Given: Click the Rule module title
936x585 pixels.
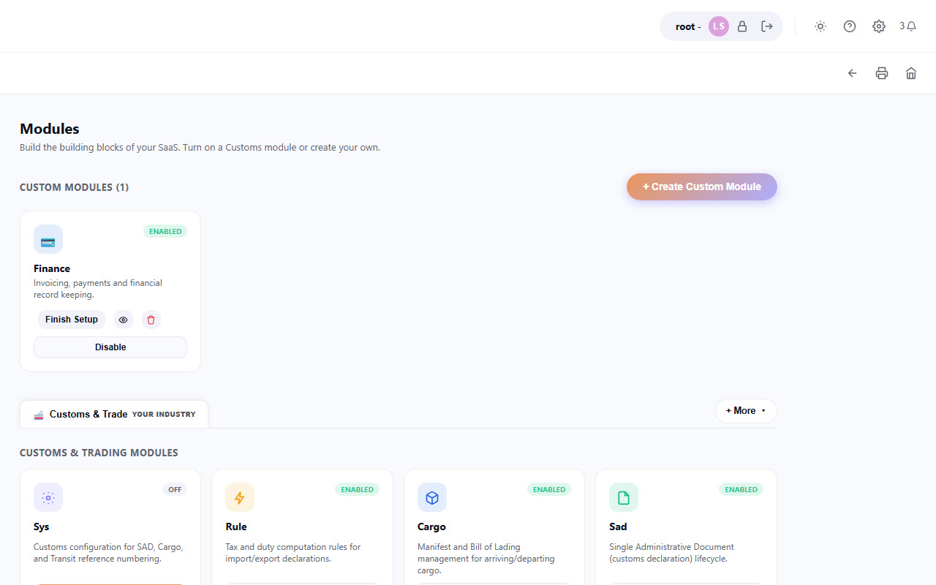Looking at the screenshot, I should pyautogui.click(x=236, y=526).
